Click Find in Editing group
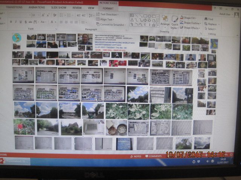This screenshot has height=180, width=241. point(209,19)
